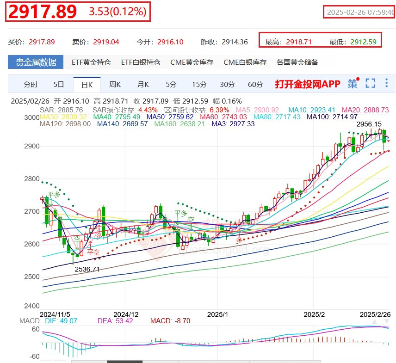This screenshot has height=363, width=396.
Task: Click the MACD: -8.70 value
Action: 170,321
